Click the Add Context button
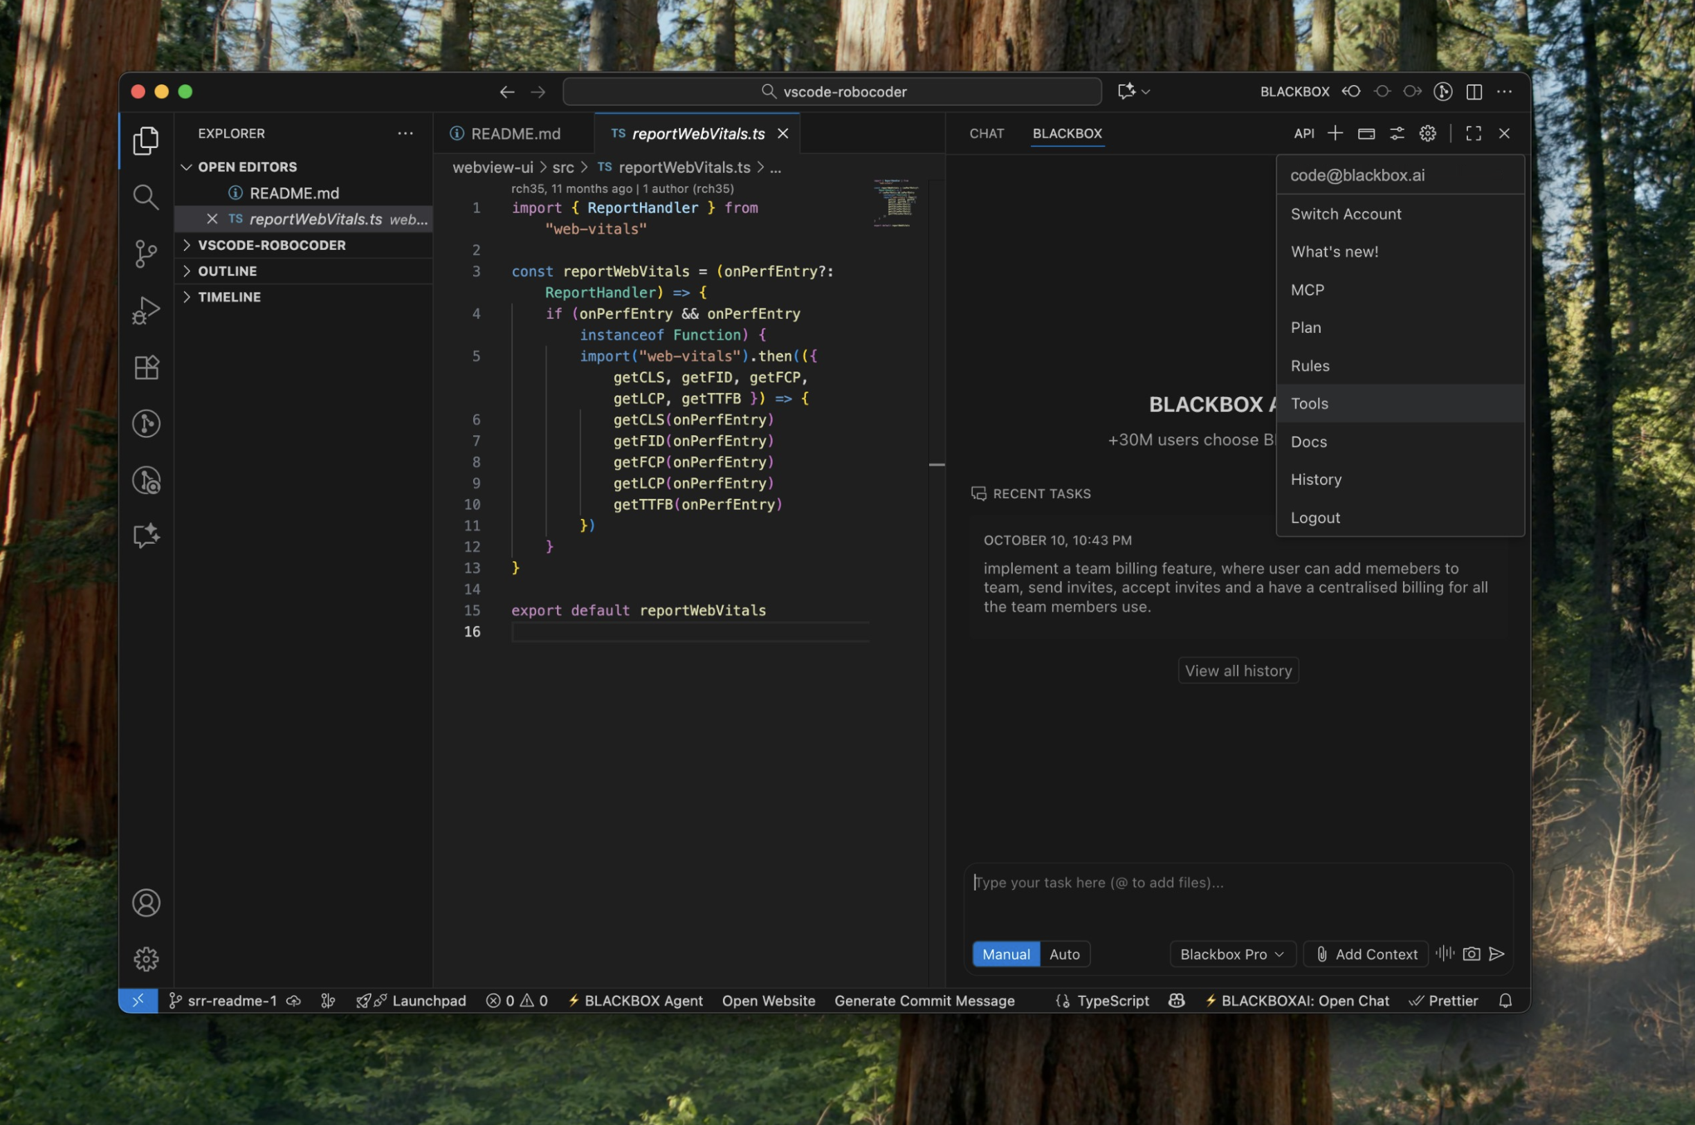The image size is (1695, 1125). coord(1366,954)
